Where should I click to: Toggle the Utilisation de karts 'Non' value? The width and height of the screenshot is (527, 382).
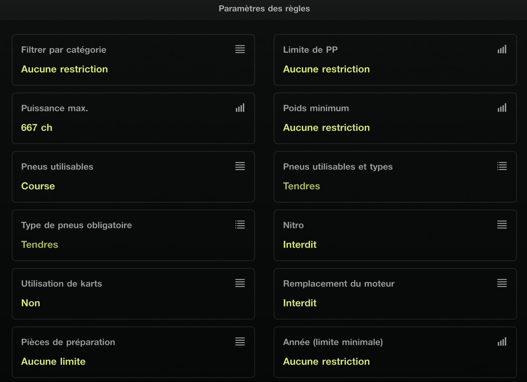[x=31, y=303]
